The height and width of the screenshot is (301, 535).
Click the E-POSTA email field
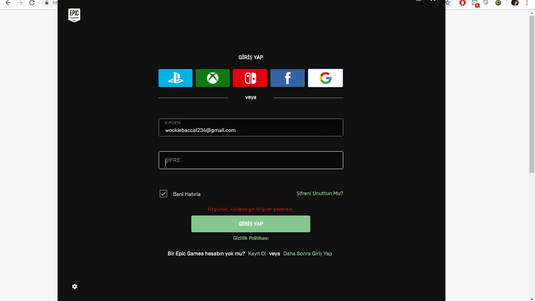tap(251, 128)
